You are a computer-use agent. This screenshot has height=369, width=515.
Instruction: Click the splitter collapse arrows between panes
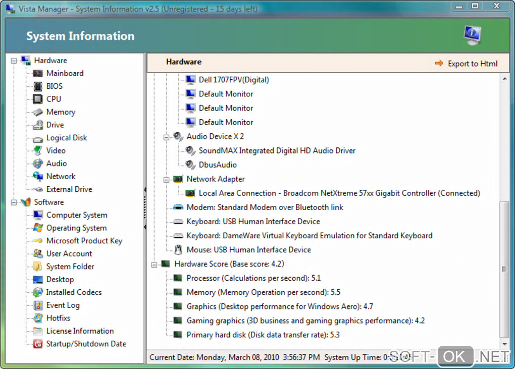coord(145,208)
